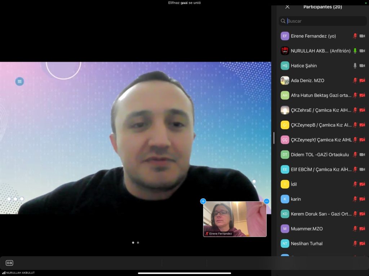
Task: Click NURULLAH AKBULUT's host avatar icon
Action: (x=285, y=51)
